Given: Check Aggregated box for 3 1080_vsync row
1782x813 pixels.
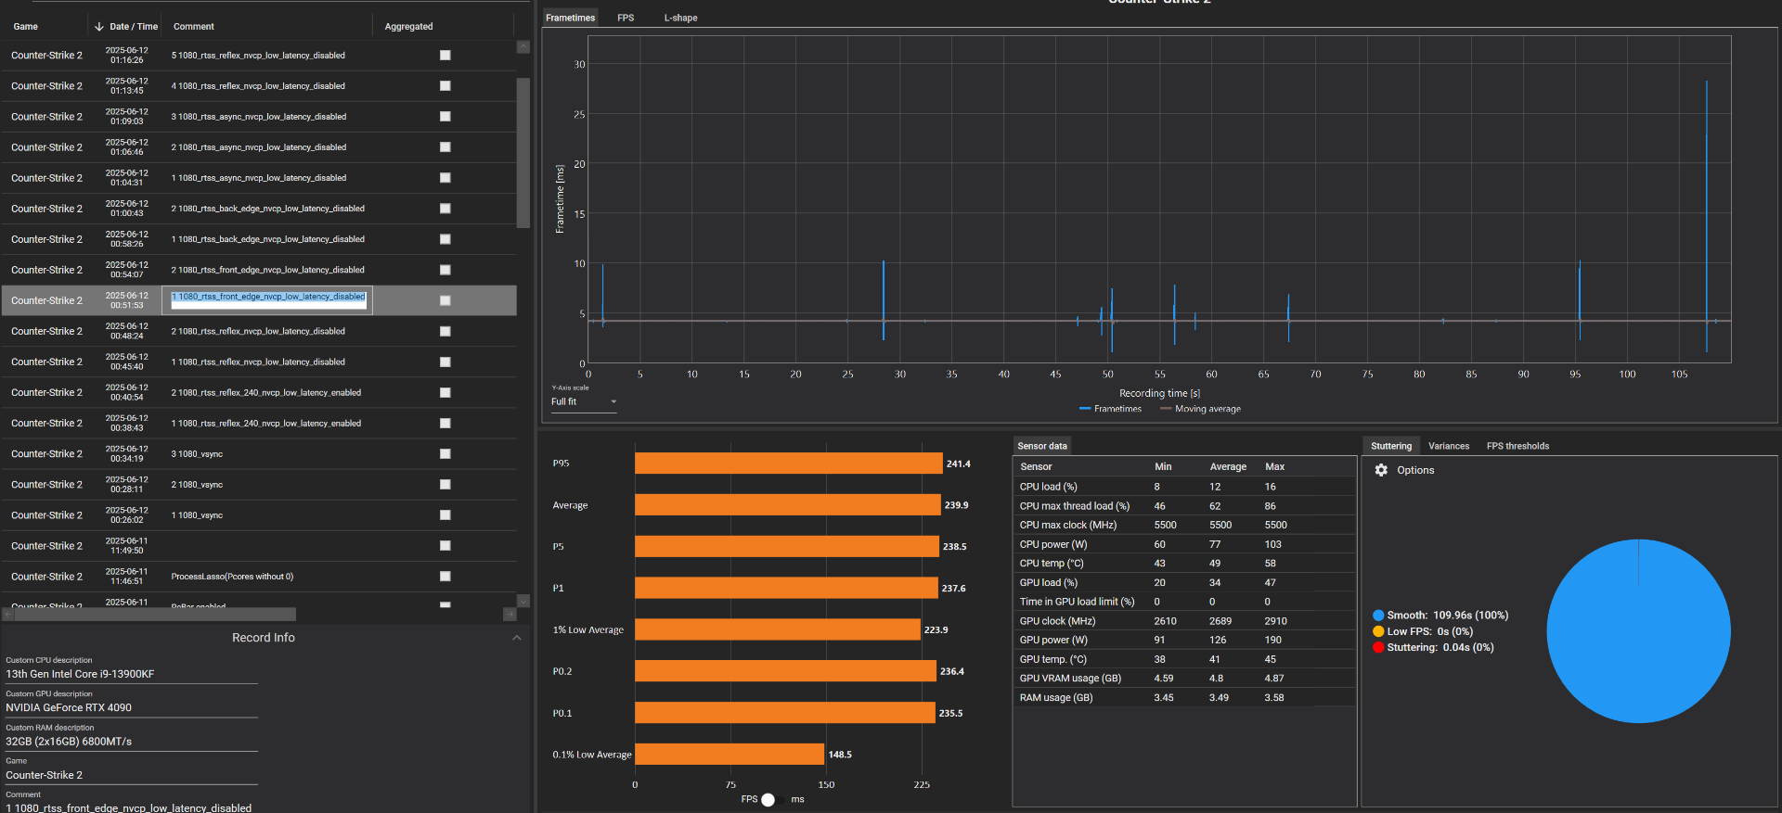Looking at the screenshot, I should tap(445, 454).
